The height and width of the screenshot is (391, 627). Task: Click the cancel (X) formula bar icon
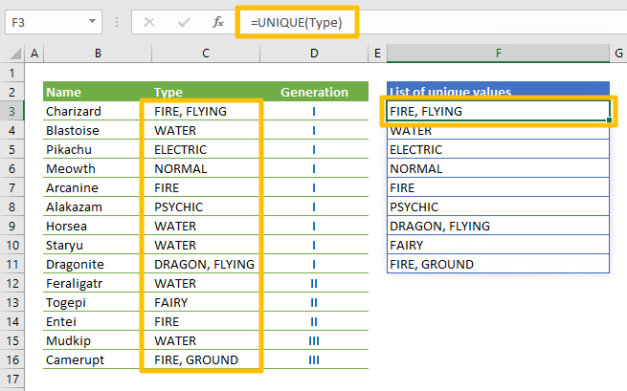(x=149, y=22)
